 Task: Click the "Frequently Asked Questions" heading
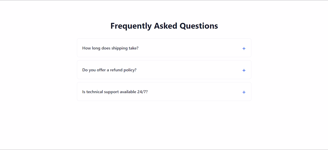coord(164,26)
